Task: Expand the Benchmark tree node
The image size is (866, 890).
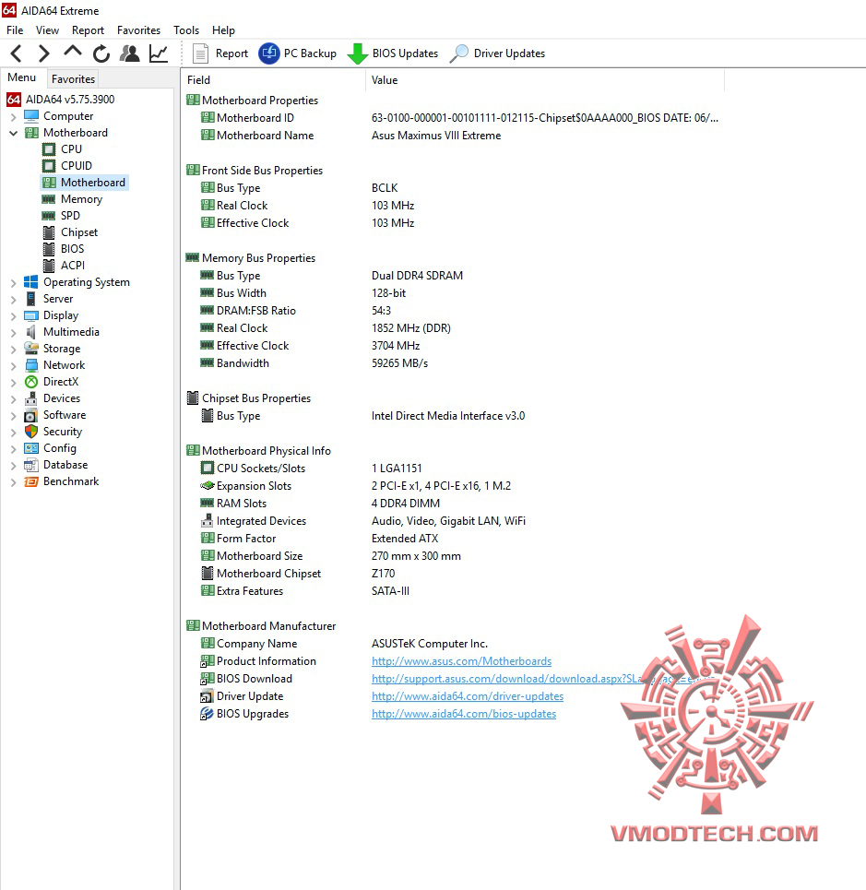Action: coord(14,482)
